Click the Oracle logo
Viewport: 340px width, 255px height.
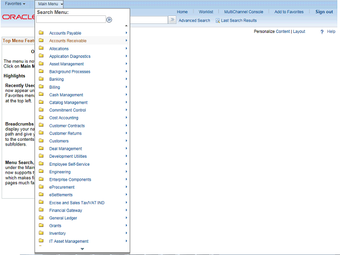pyautogui.click(x=19, y=17)
